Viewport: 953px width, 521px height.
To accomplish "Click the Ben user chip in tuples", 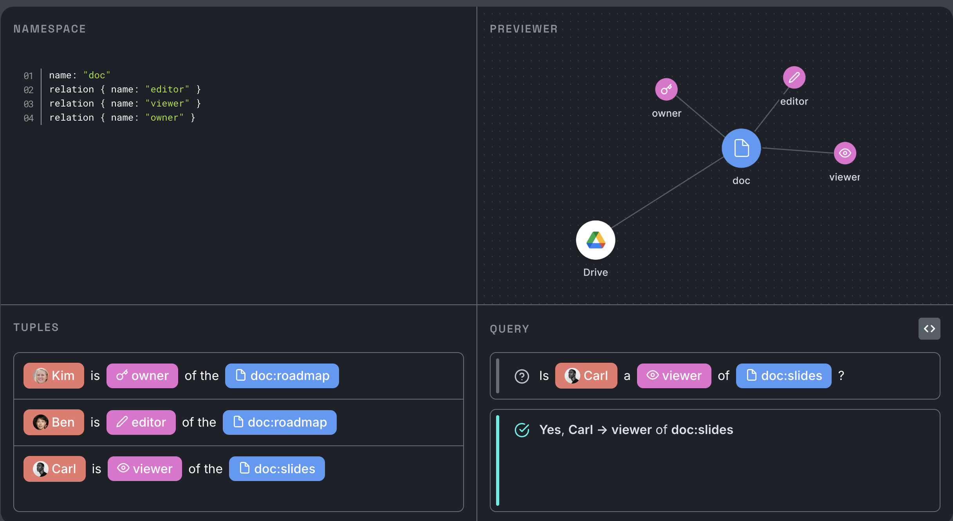I will [x=54, y=422].
